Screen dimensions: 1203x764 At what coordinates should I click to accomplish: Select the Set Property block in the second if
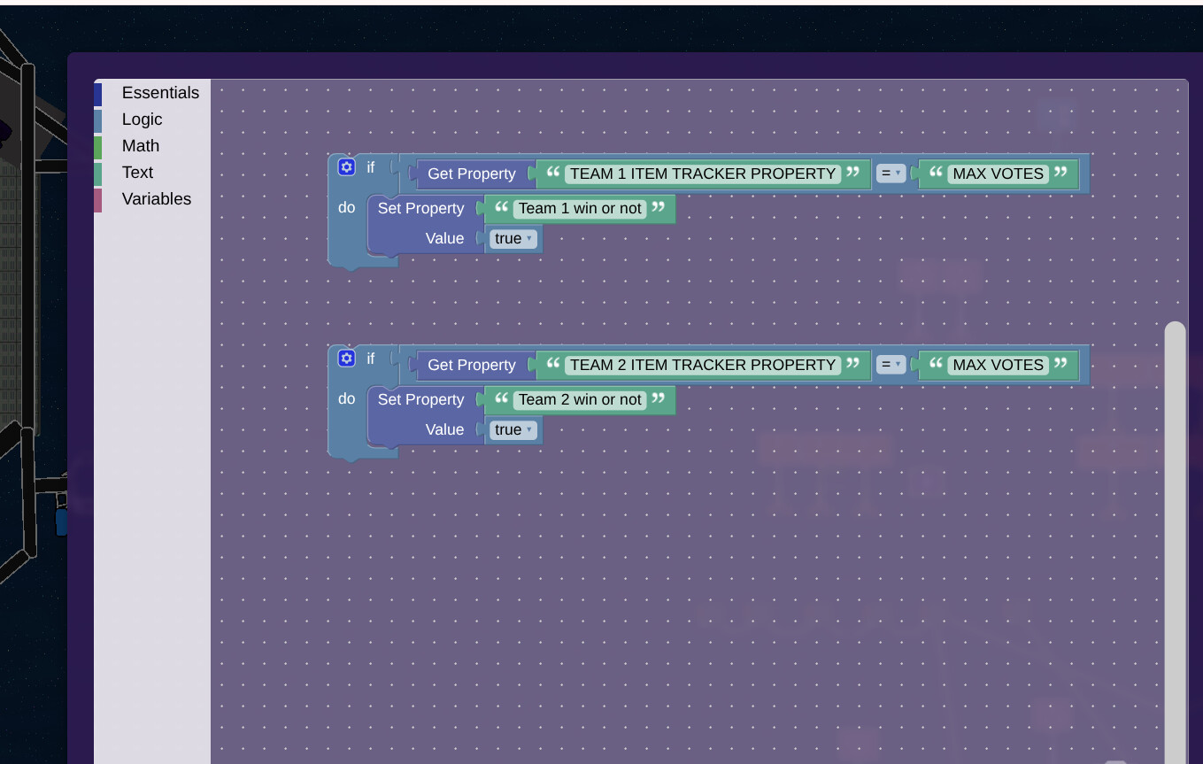click(x=421, y=399)
